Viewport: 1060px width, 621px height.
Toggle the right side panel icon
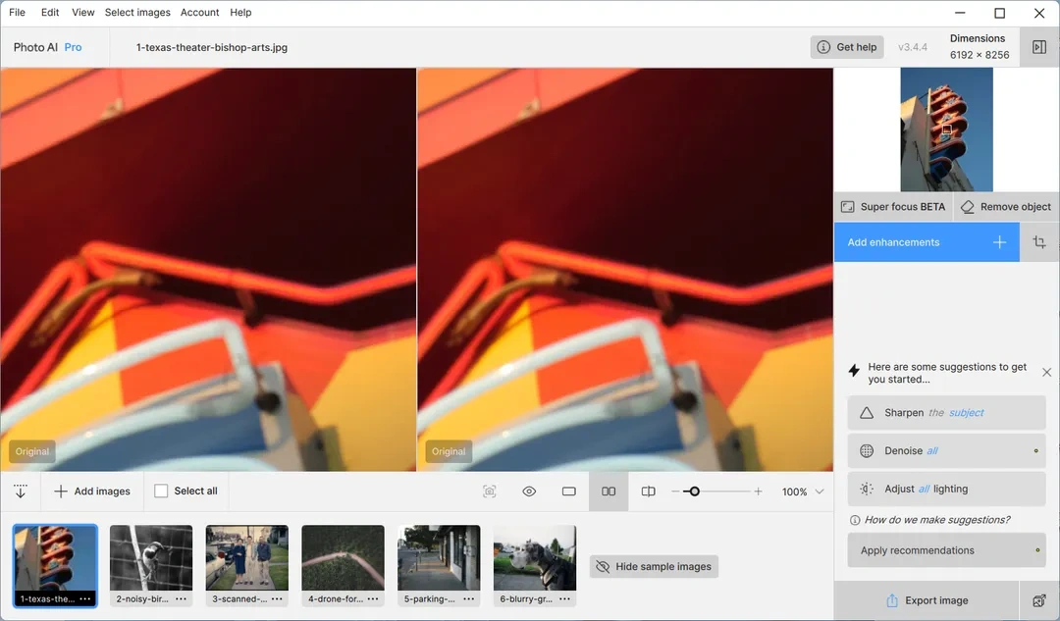(1039, 47)
